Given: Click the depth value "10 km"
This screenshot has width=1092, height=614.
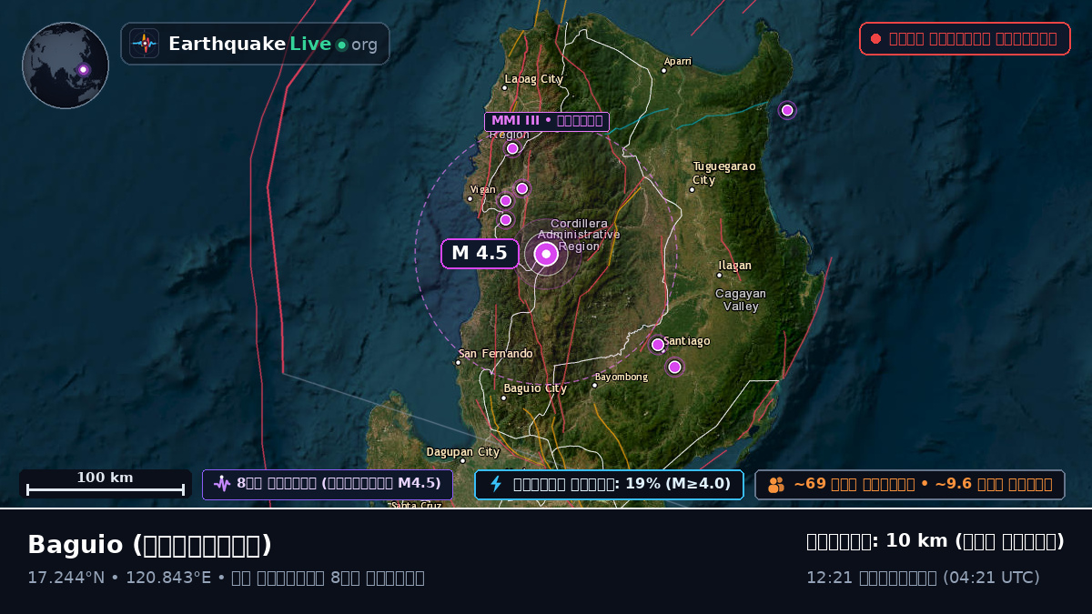Looking at the screenshot, I should [x=916, y=541].
